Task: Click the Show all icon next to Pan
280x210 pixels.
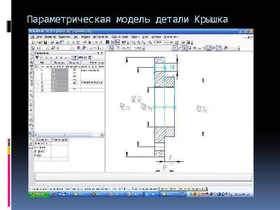Action: (x=177, y=42)
